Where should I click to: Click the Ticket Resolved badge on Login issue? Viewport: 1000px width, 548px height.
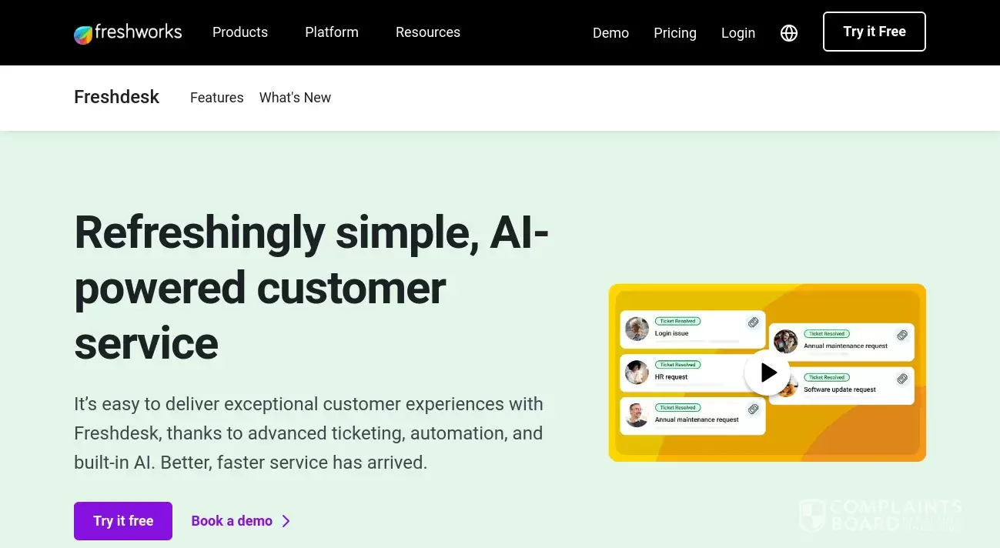[677, 321]
